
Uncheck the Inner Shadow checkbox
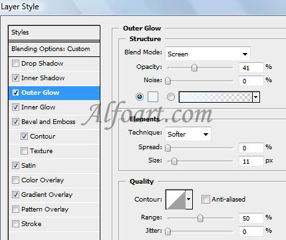coord(15,78)
